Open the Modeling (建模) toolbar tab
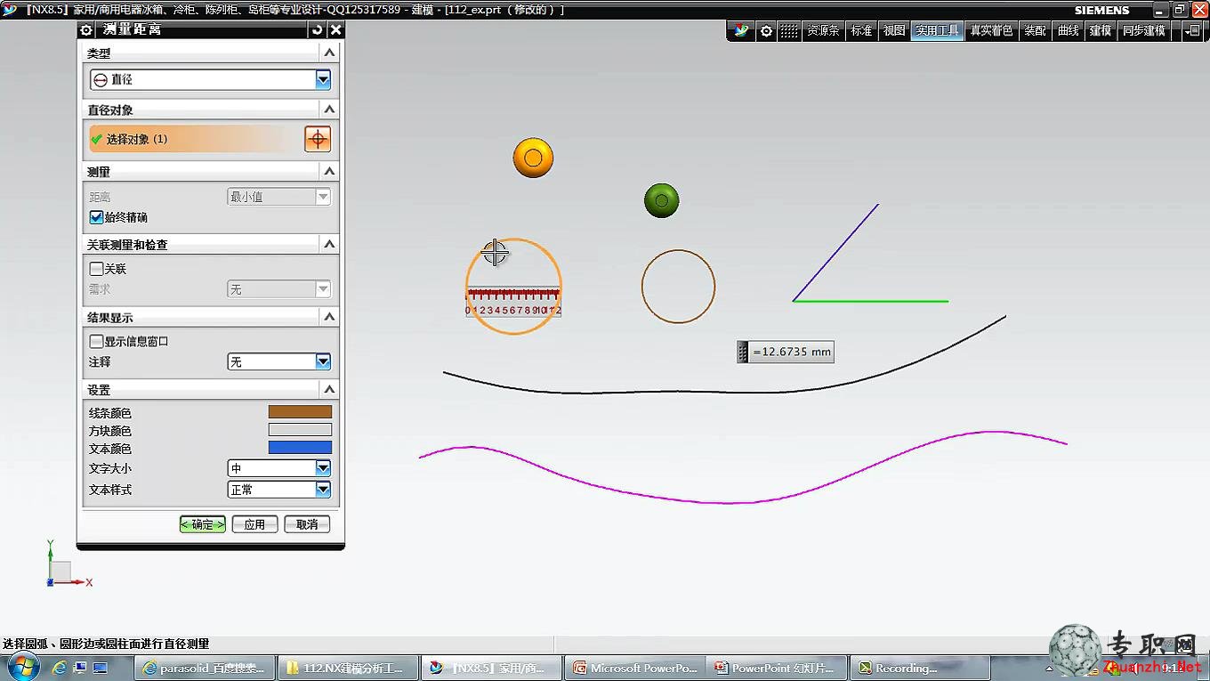This screenshot has height=681, width=1210. 1101,30
